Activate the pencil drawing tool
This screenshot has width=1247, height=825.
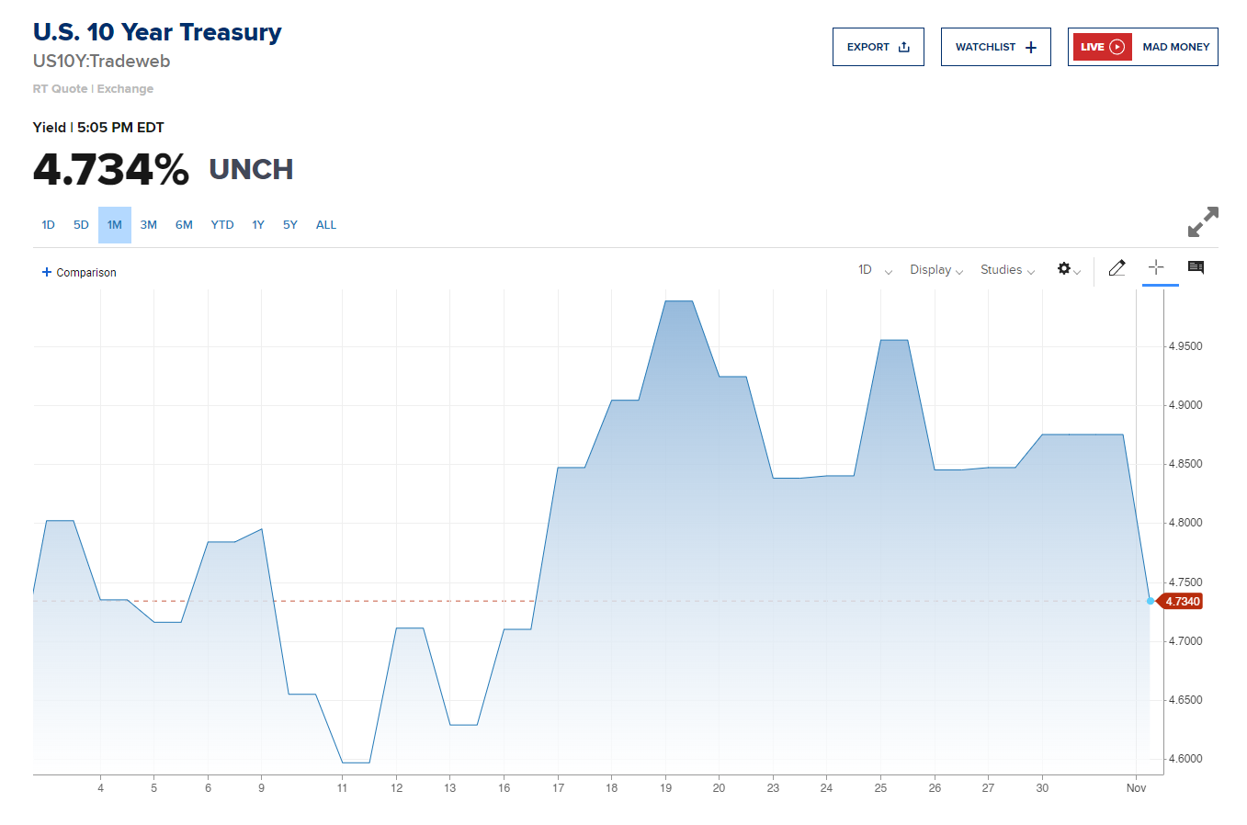[x=1117, y=268]
